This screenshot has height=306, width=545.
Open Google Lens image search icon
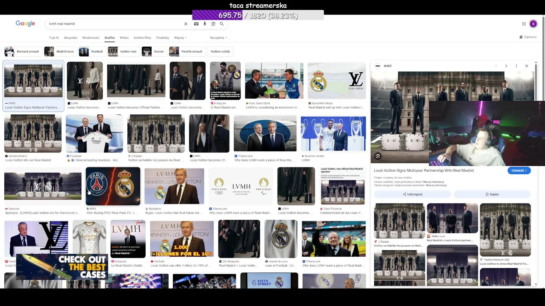(213, 24)
